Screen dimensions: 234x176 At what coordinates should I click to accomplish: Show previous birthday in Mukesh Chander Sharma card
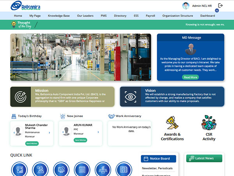pyautogui.click(x=14, y=133)
